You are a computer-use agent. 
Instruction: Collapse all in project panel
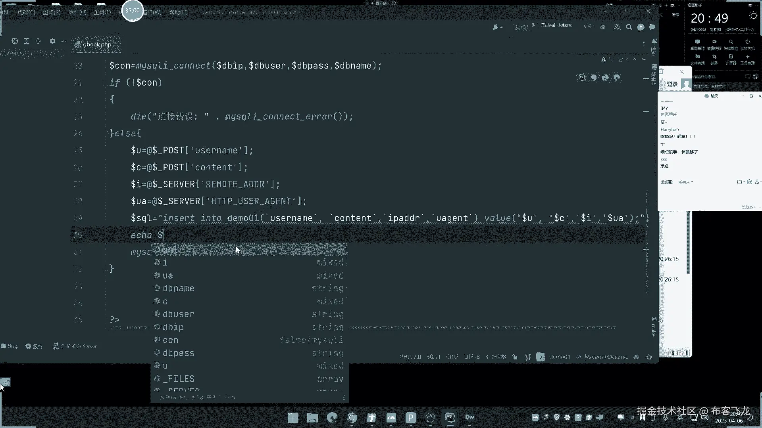click(38, 41)
